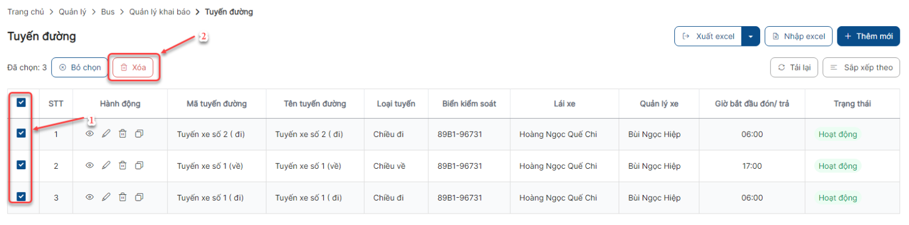Click the Thêm mới button
Viewport: 909px width, 225px height.
click(868, 36)
